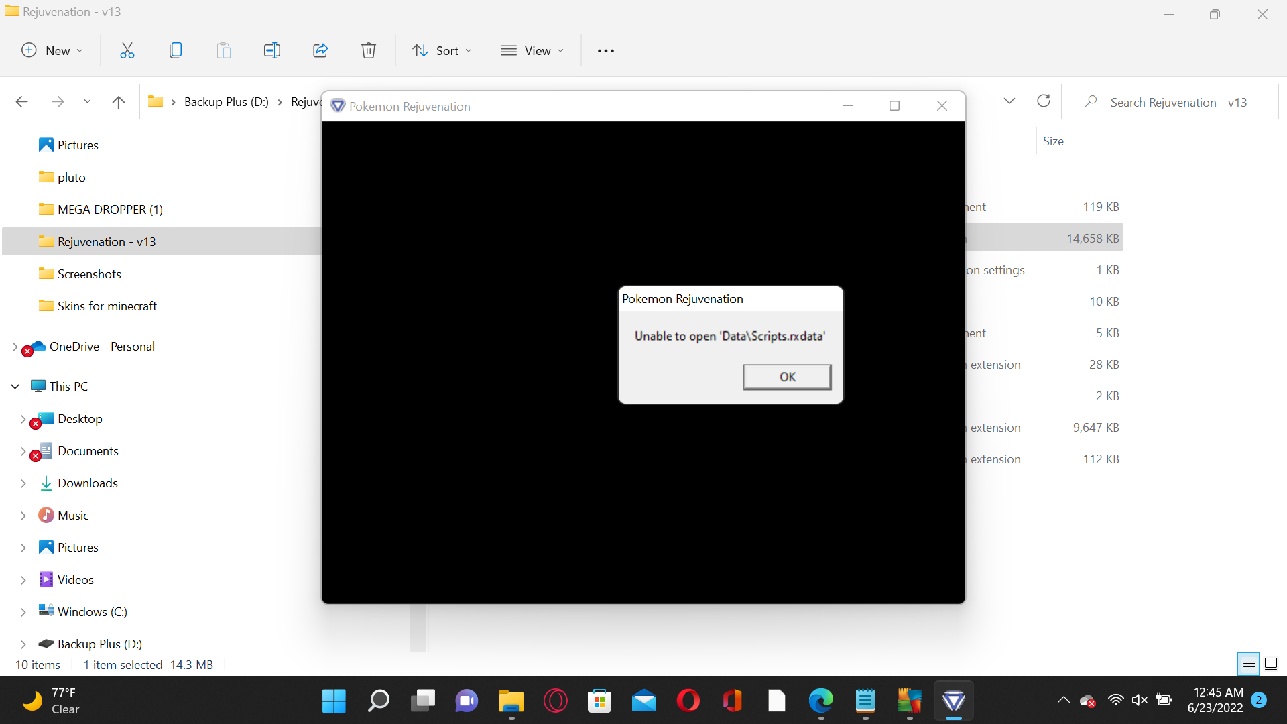Click the Delete trash icon
Image resolution: width=1287 pixels, height=724 pixels.
click(x=369, y=50)
